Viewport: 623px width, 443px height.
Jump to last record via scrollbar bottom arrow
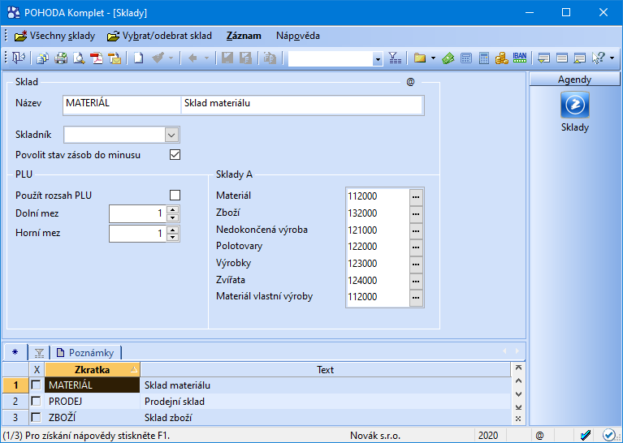[x=518, y=406]
